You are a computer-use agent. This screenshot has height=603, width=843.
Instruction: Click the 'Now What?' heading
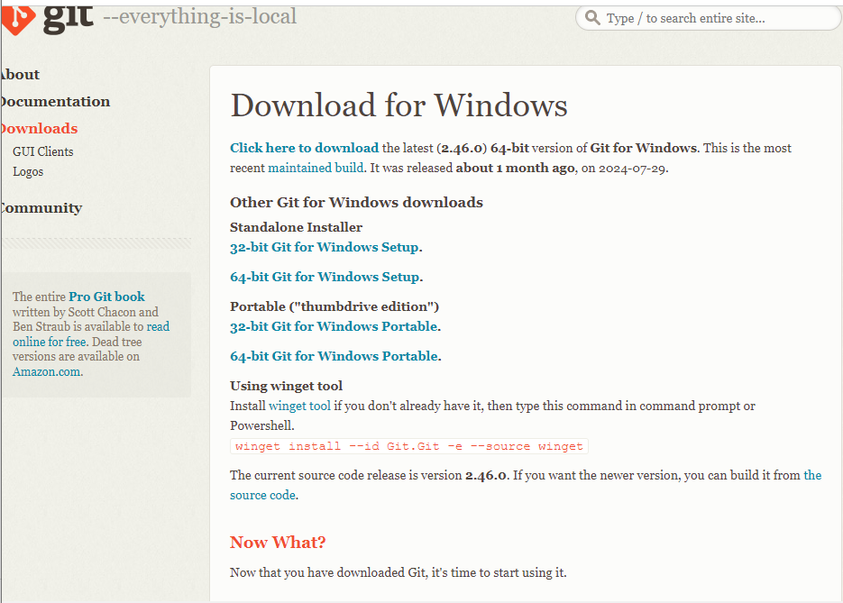(x=278, y=542)
